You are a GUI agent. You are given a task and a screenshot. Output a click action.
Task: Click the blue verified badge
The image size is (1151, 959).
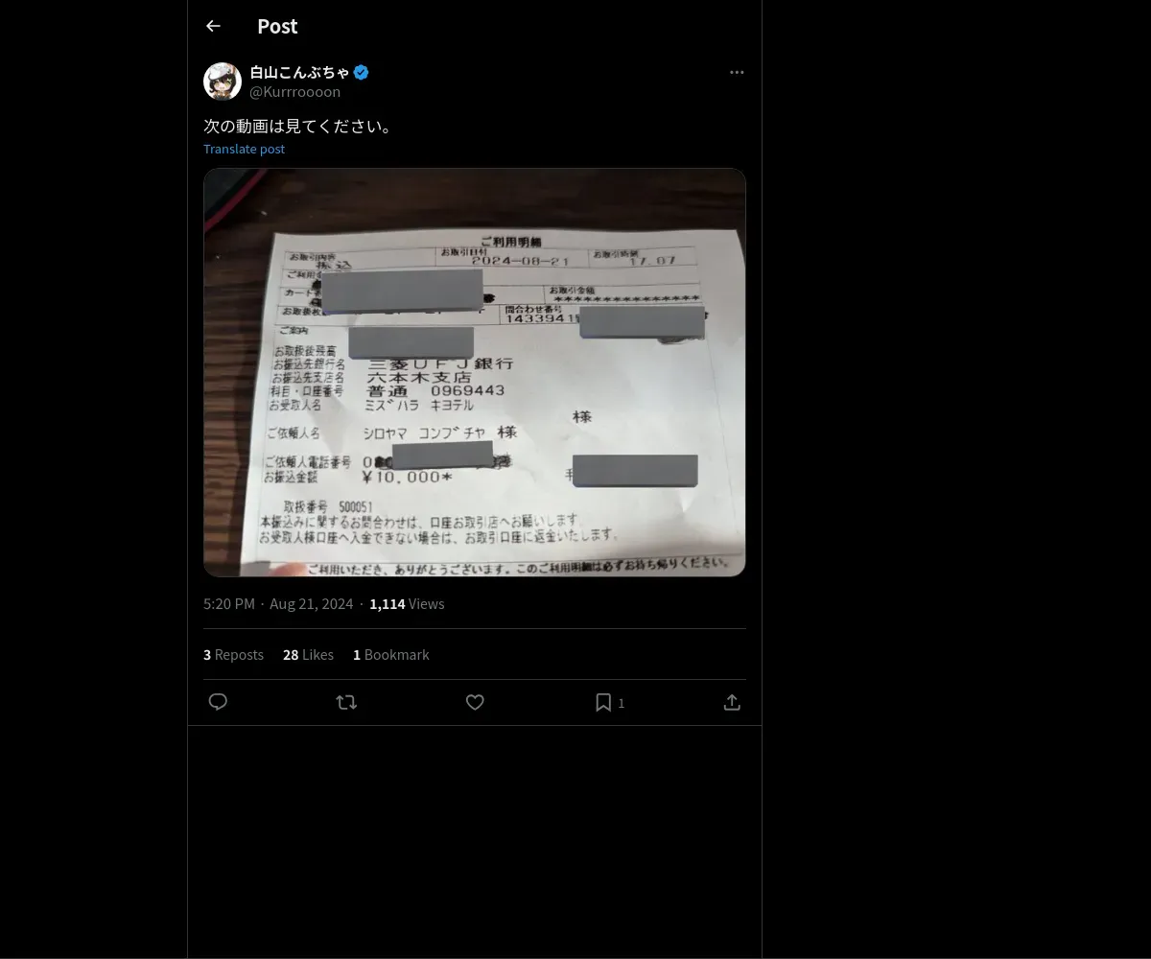click(362, 72)
